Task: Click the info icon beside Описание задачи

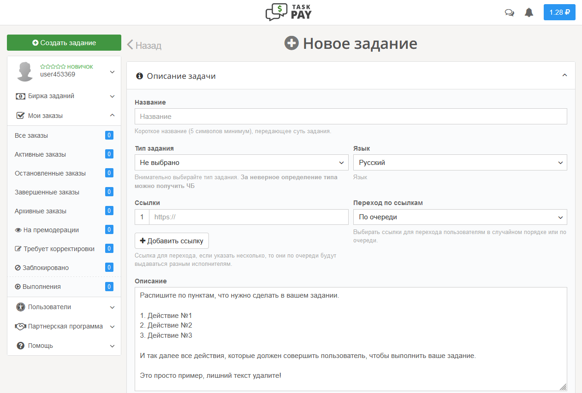Action: 140,76
